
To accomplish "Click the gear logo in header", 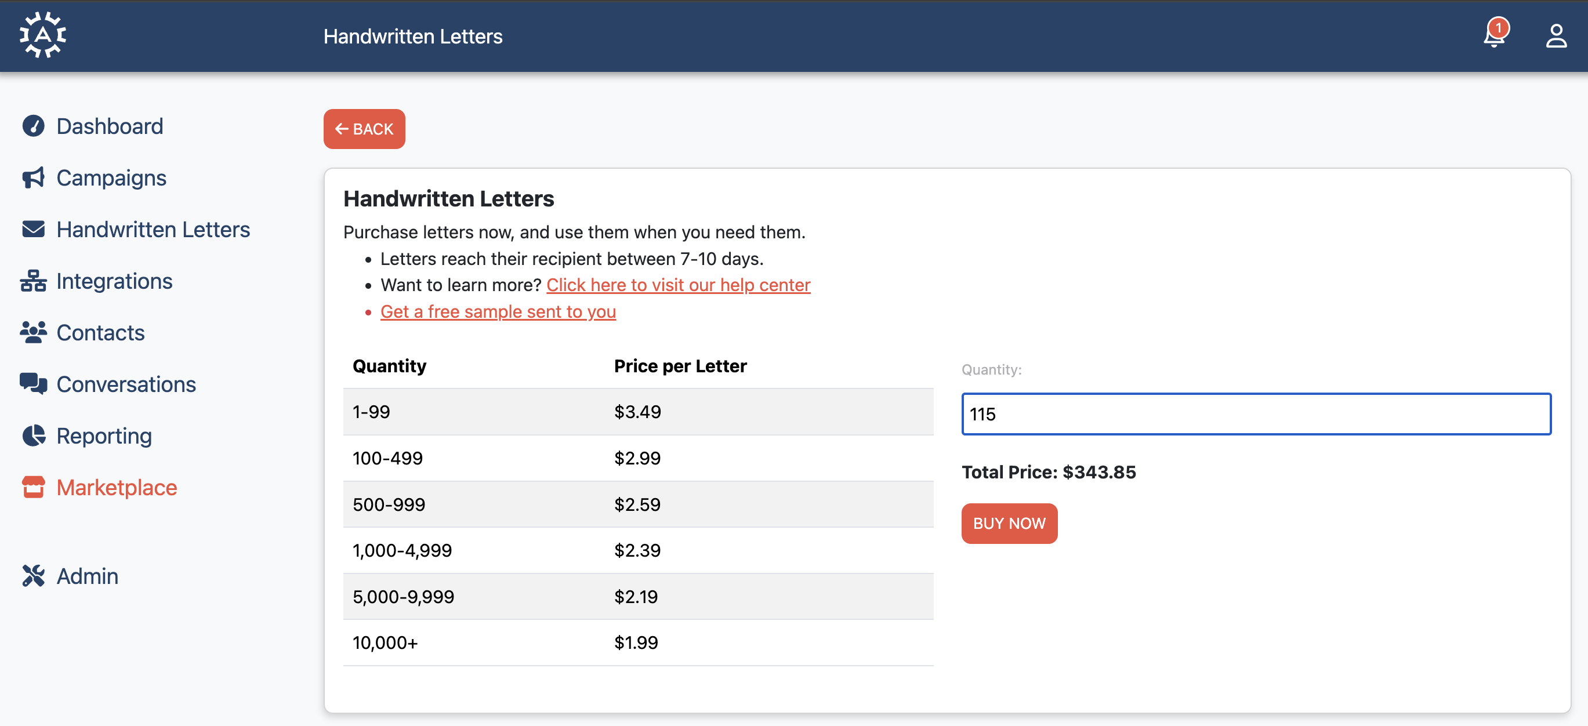I will (42, 35).
